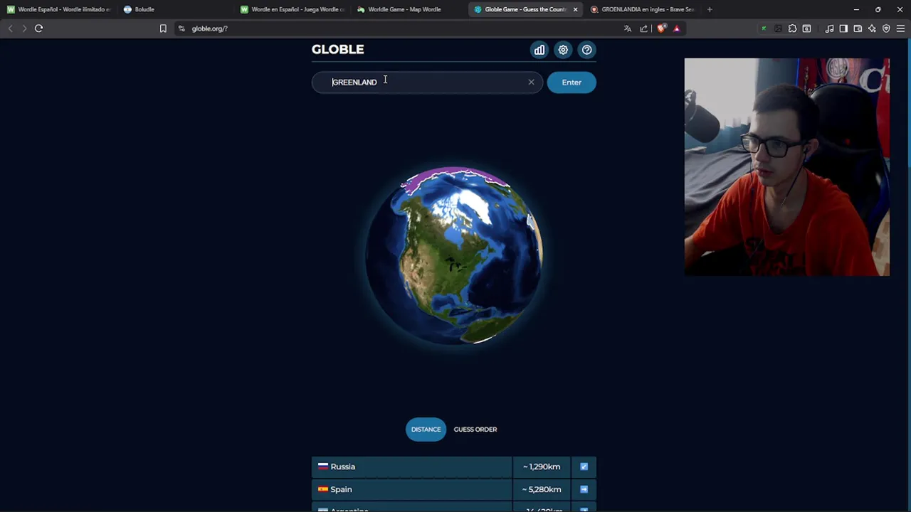The width and height of the screenshot is (911, 512).
Task: Open the Extensions puzzle piece menu
Action: [x=792, y=28]
